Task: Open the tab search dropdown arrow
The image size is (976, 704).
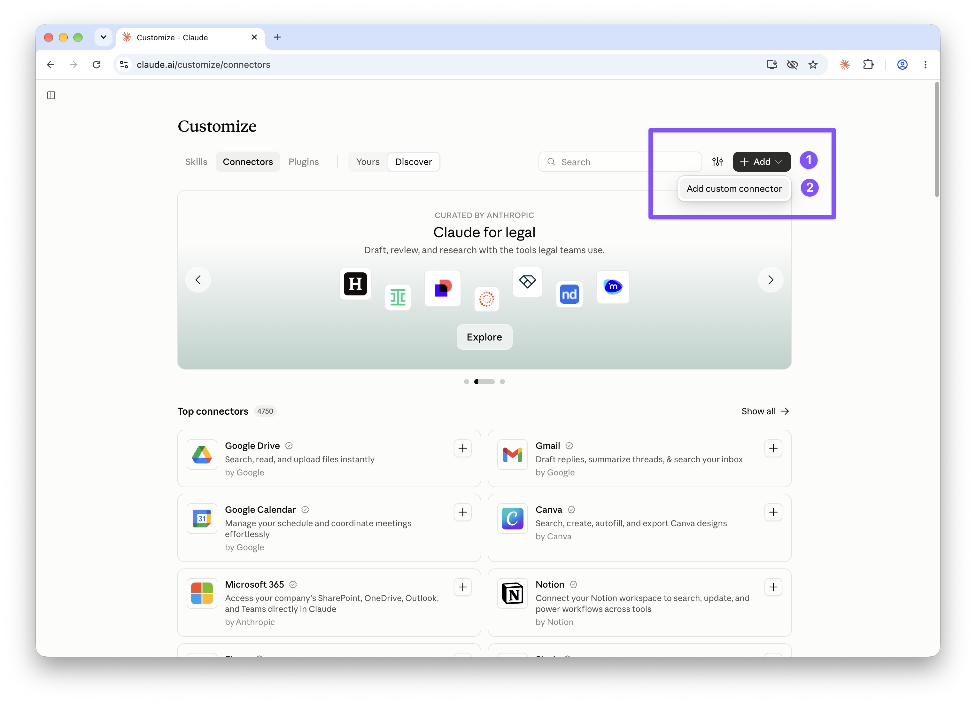Action: click(x=103, y=37)
